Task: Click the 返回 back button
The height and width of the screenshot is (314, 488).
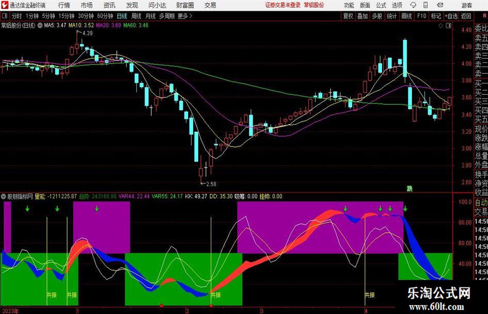Action: (x=466, y=16)
